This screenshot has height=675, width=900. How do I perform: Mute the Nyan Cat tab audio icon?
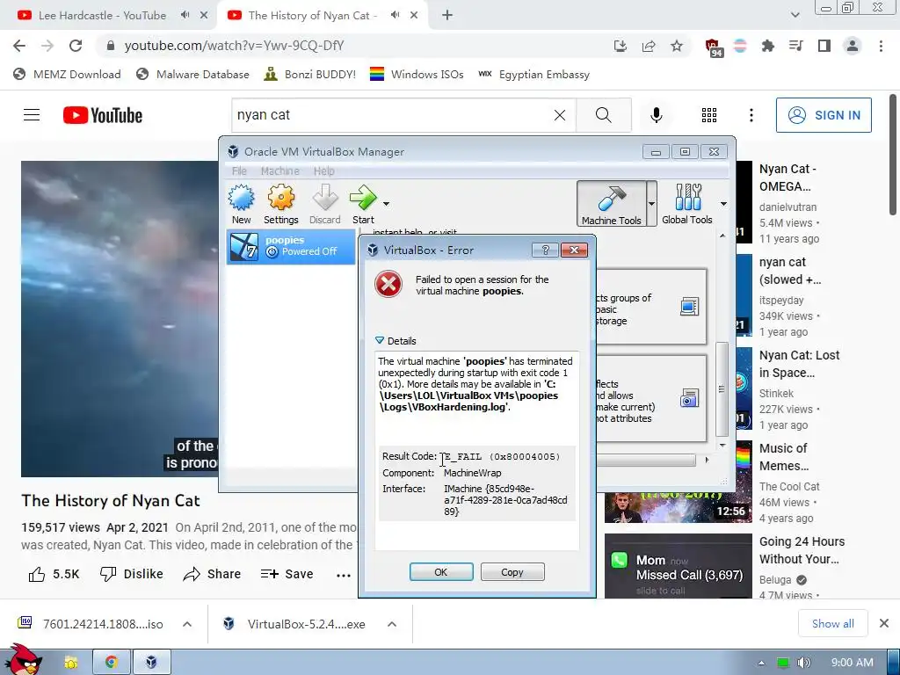395,15
